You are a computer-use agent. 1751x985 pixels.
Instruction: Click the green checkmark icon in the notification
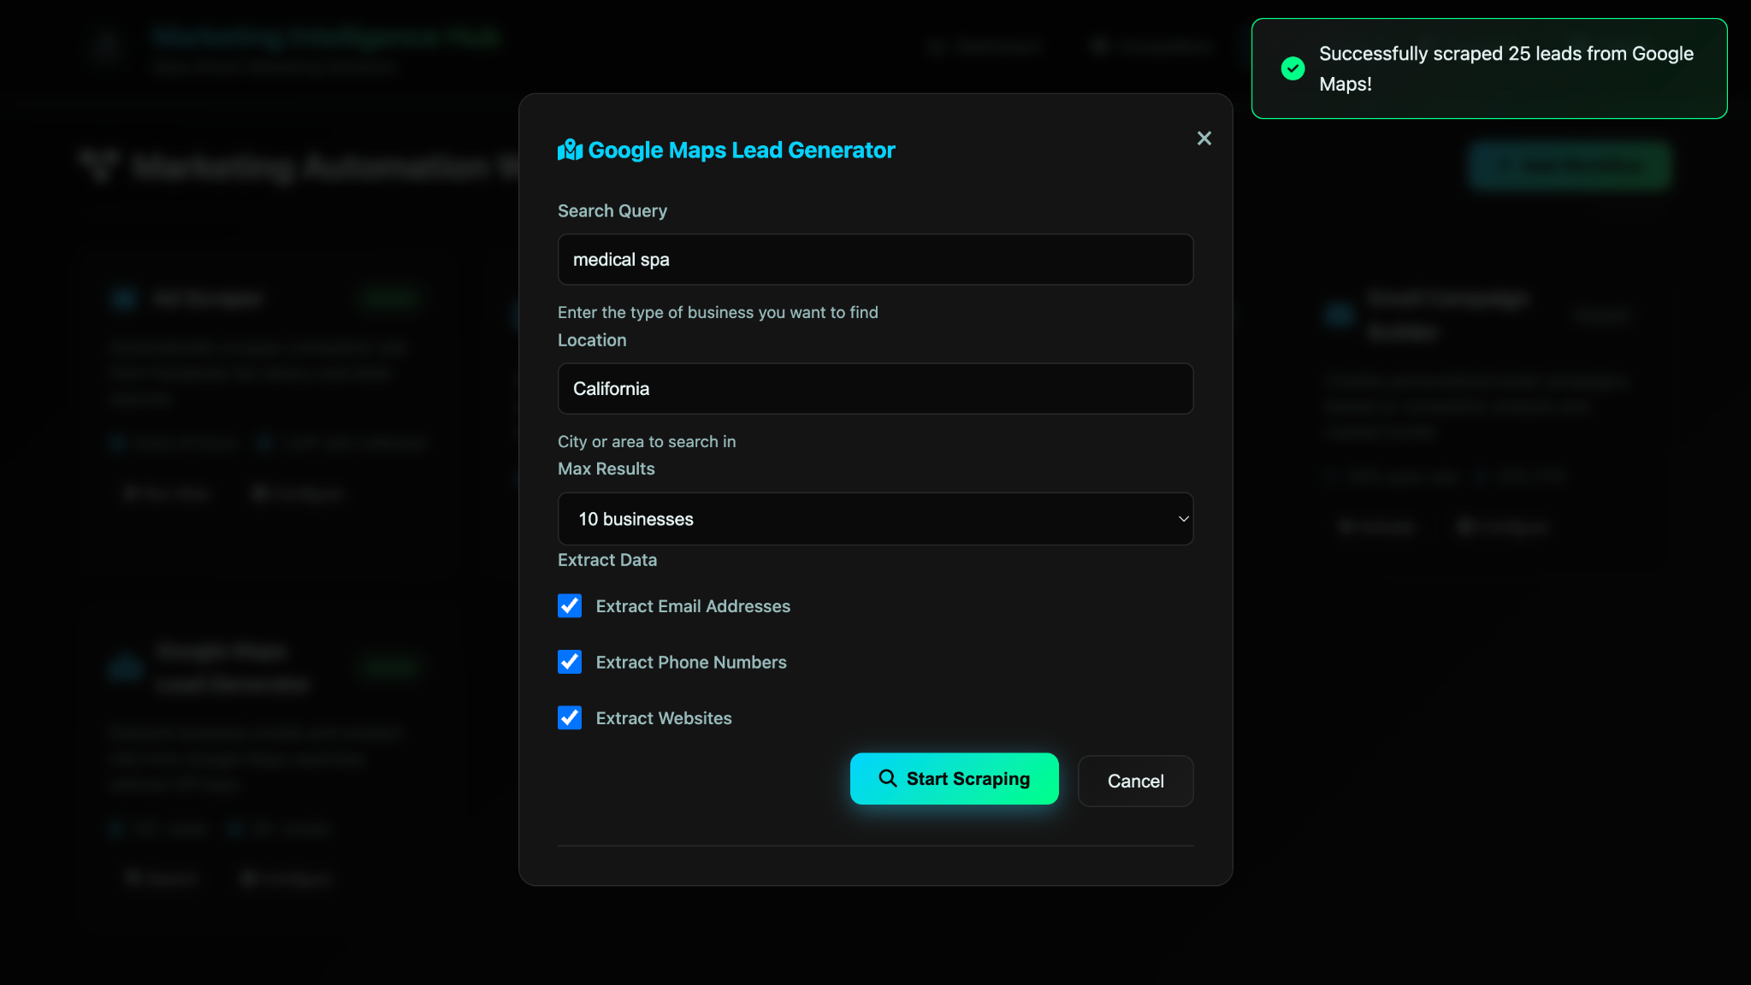pyautogui.click(x=1293, y=68)
